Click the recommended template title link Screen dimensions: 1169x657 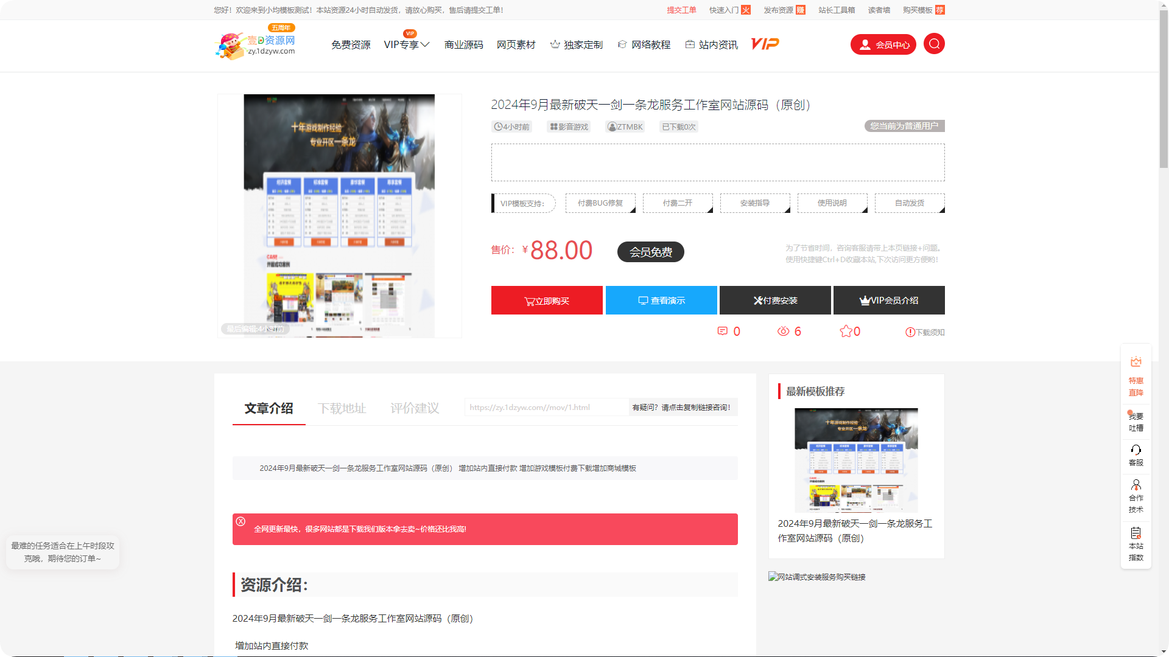[x=855, y=530]
